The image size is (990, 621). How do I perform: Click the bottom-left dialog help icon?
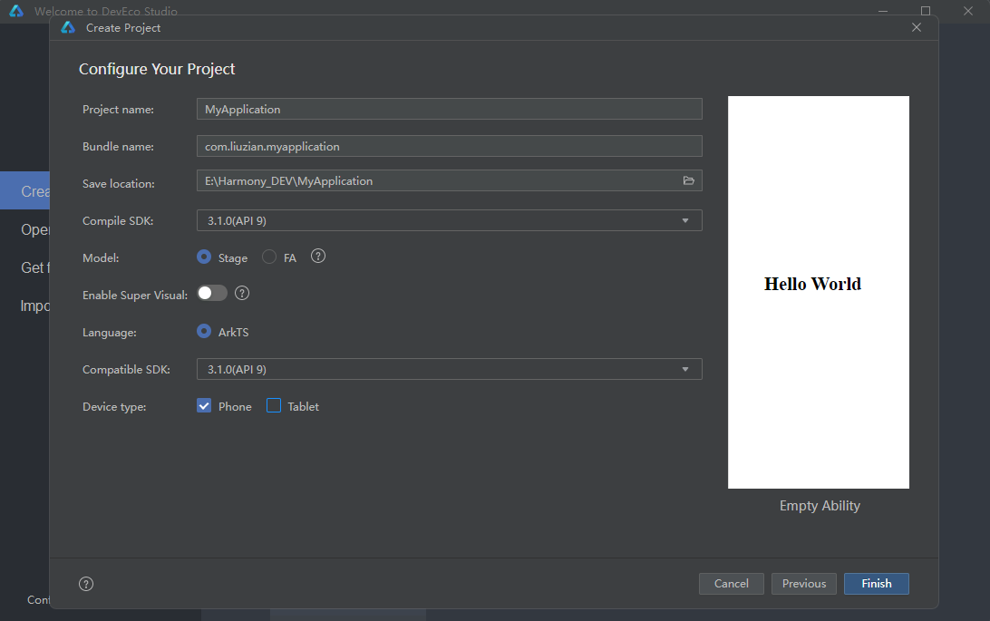(86, 584)
